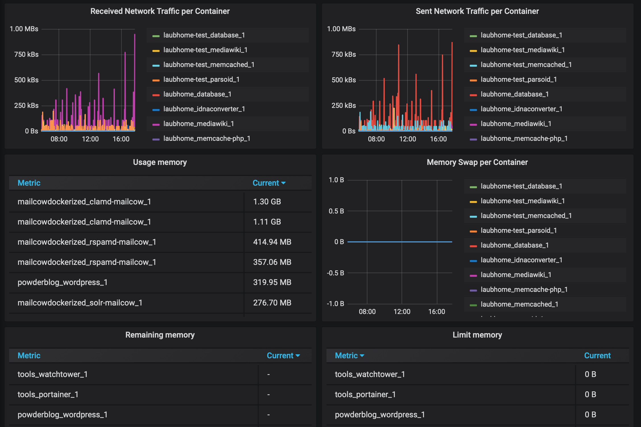Image resolution: width=641 pixels, height=427 pixels.
Task: Toggle laubhome_memcached_1 series in Memory Swap legend
Action: pyautogui.click(x=519, y=304)
